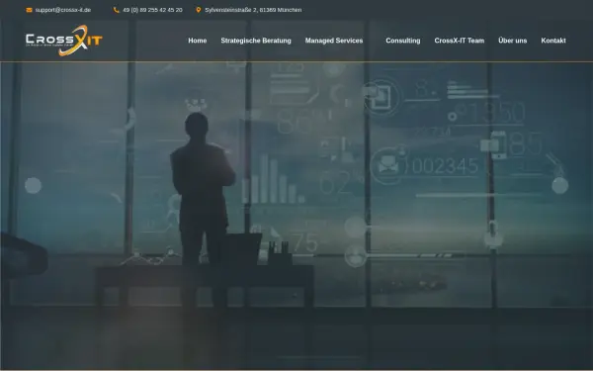Viewport: 593px width, 371px height.
Task: Click the phone icon in the top bar
Action: [x=116, y=10]
